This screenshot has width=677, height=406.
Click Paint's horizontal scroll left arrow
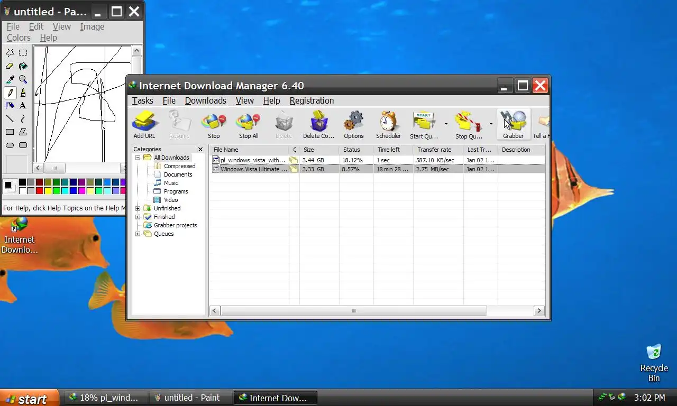[38, 168]
